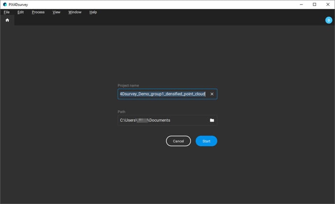Viewport: 335px width, 204px height.
Task: Open the Process menu
Action: point(38,12)
